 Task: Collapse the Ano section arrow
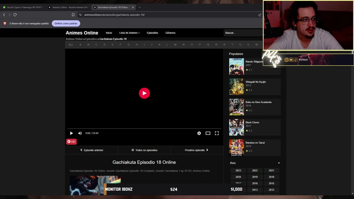pos(279,163)
